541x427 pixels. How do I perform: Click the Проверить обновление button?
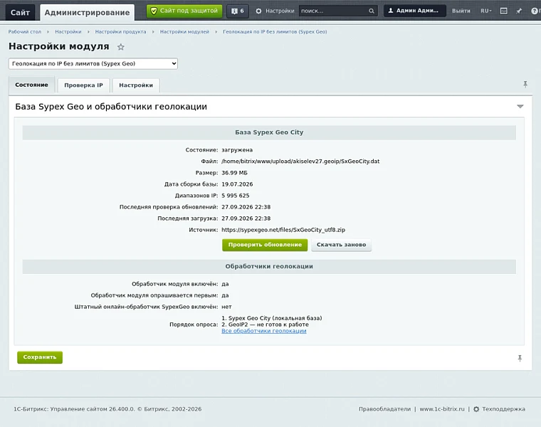pyautogui.click(x=265, y=245)
